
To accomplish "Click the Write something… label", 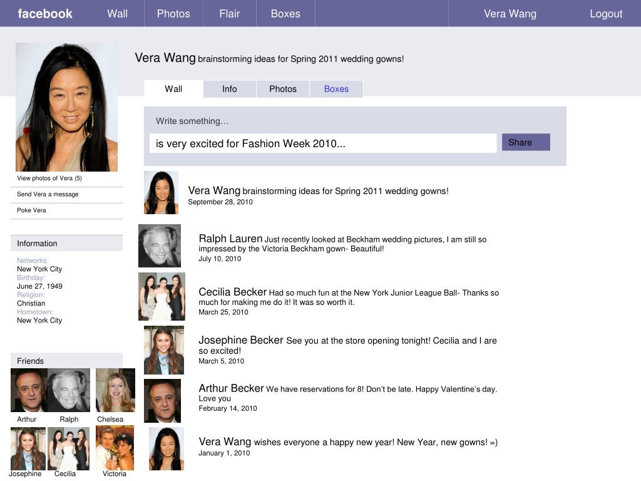I will [192, 121].
